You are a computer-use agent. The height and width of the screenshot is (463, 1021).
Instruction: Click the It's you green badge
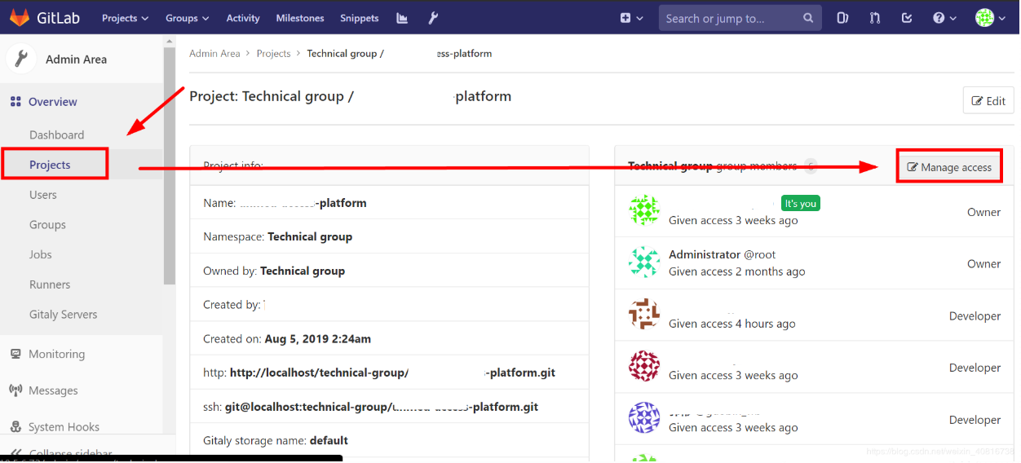pyautogui.click(x=800, y=203)
